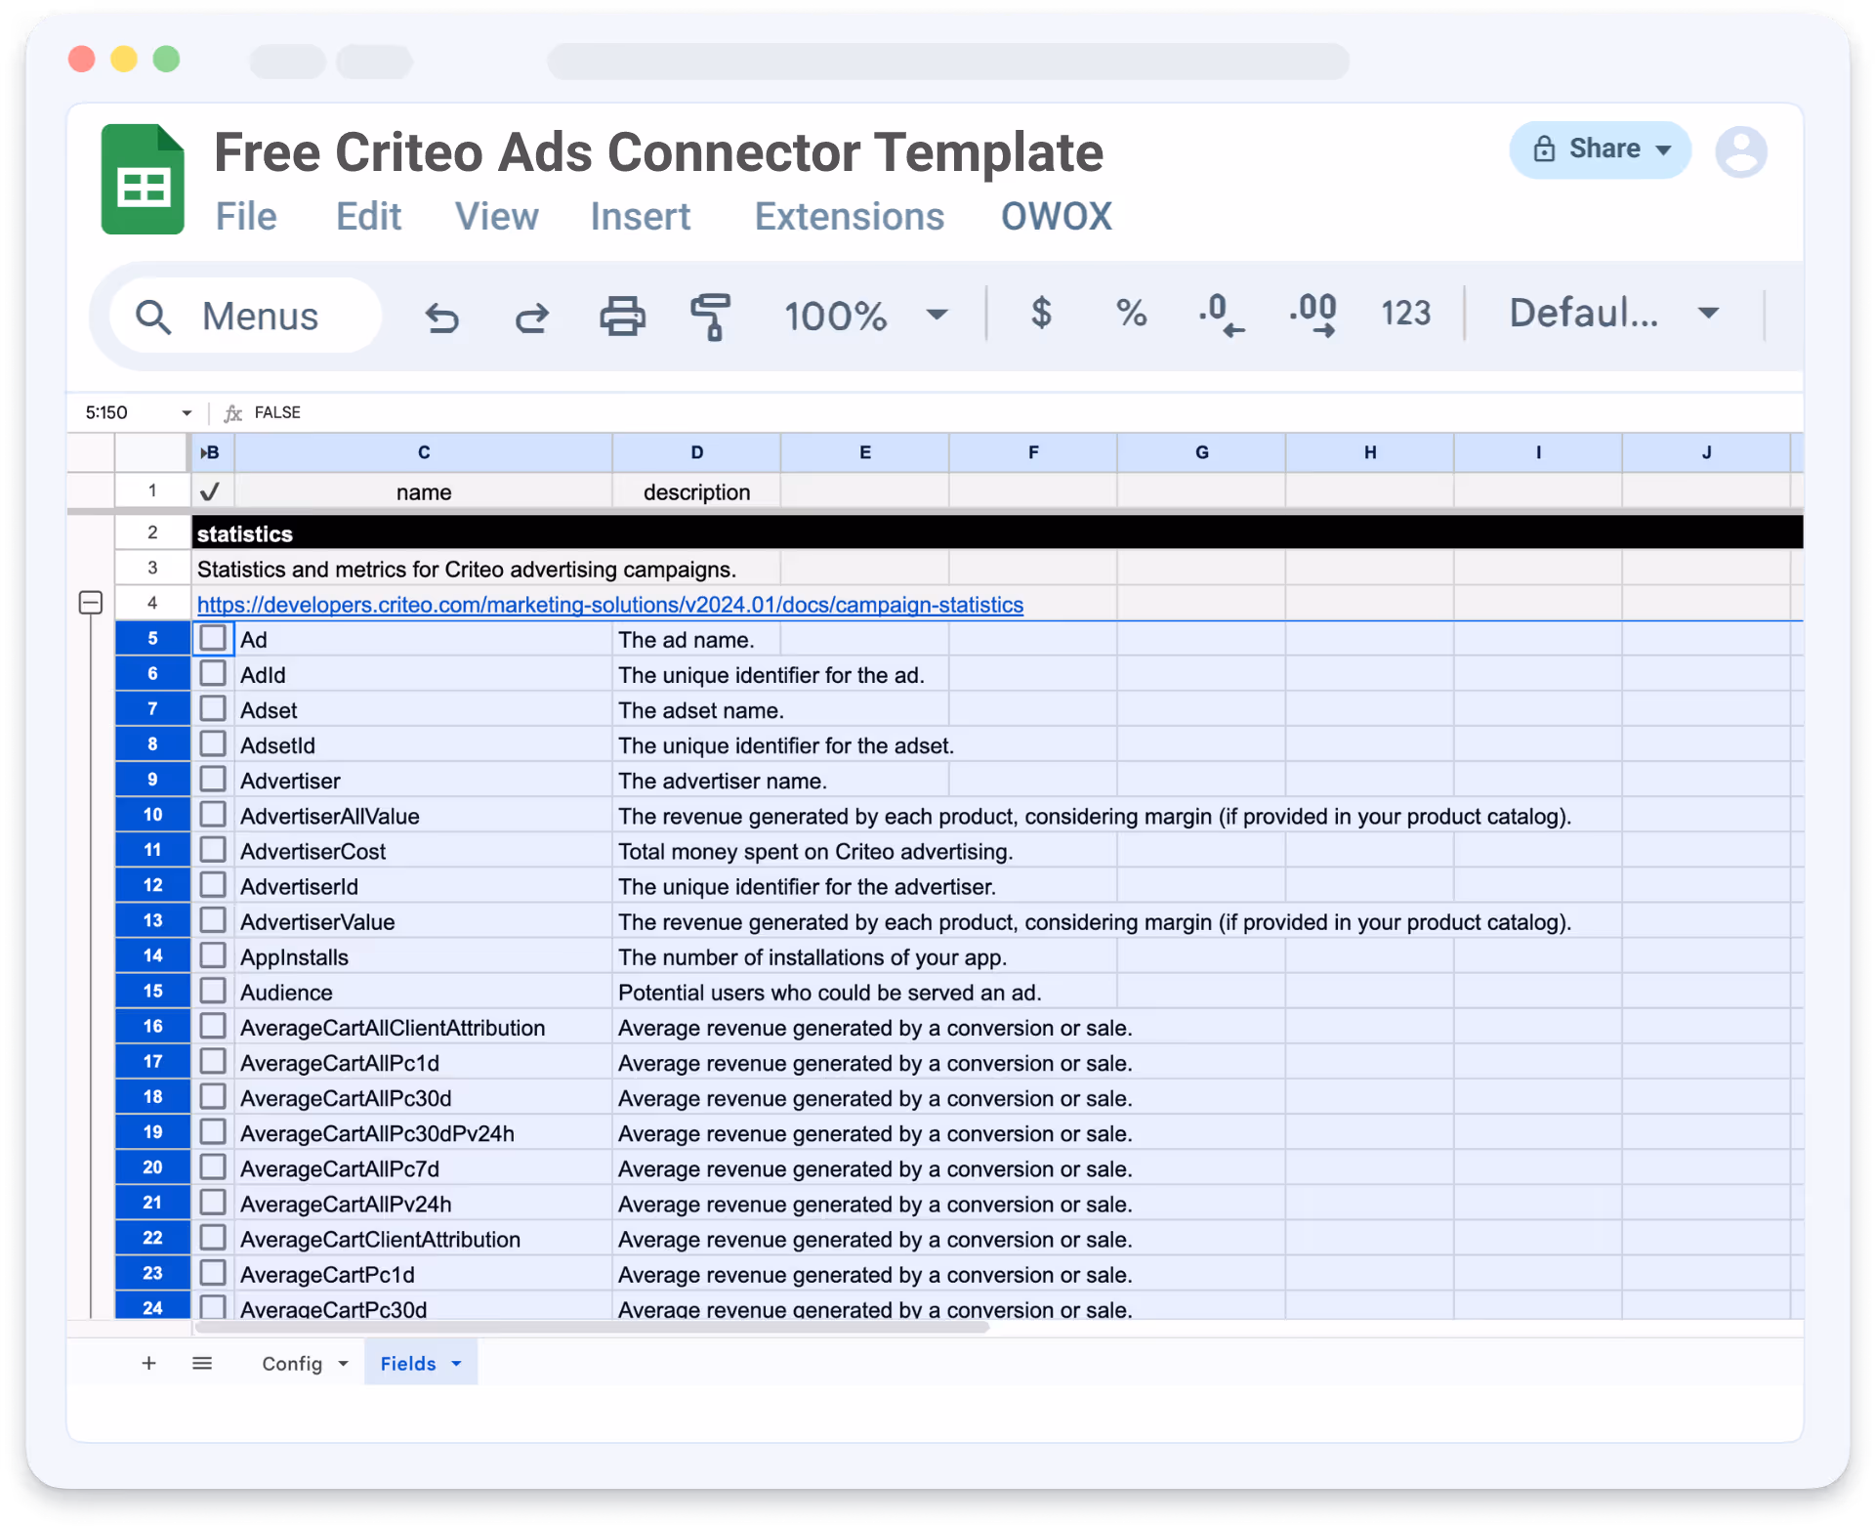Click the Share button
The width and height of the screenshot is (1875, 1526).
tap(1600, 149)
